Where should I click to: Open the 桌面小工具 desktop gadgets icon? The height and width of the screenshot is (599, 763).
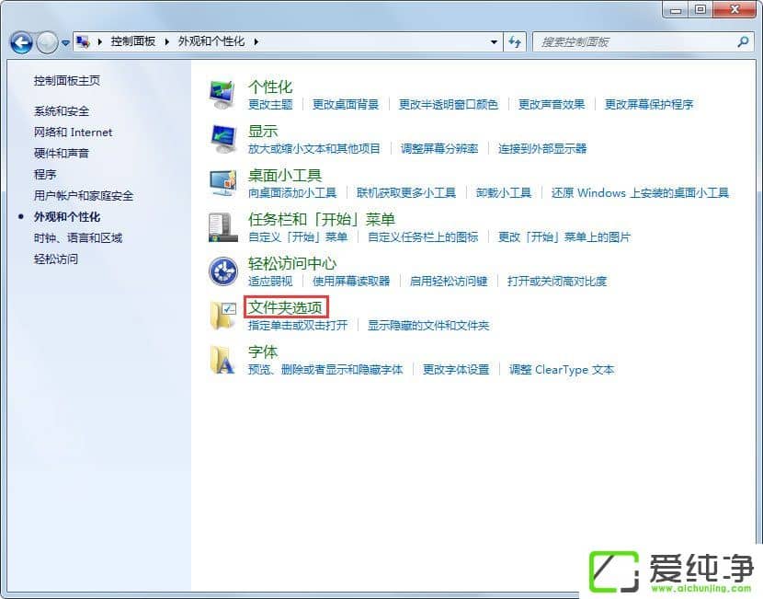(222, 182)
